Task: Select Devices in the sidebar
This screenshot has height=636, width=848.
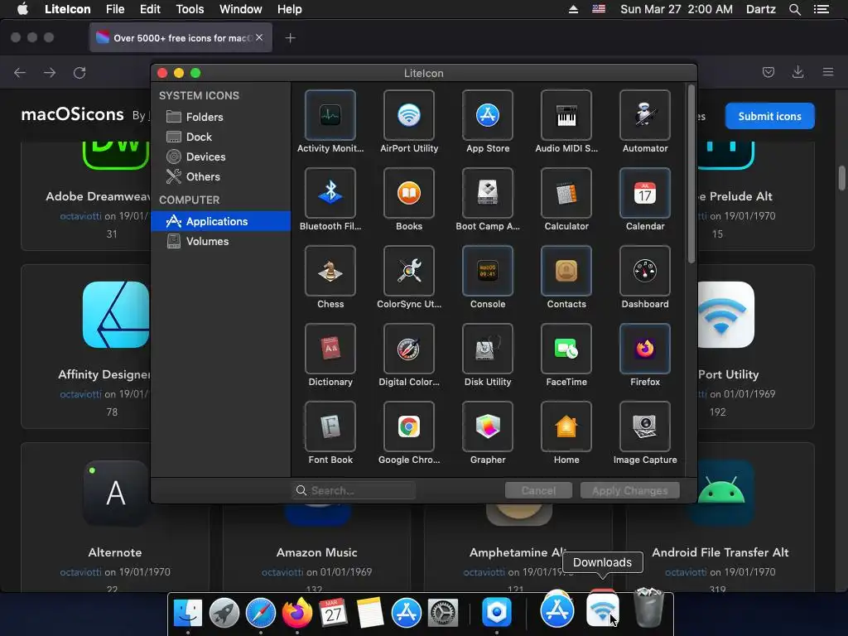Action: pyautogui.click(x=220, y=157)
